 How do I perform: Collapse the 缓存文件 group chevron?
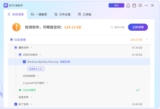pyautogui.click(x=31, y=47)
